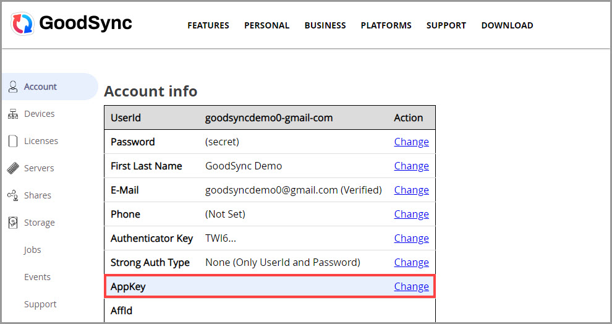
Task: Select the '(secret)' password value
Action: pos(222,142)
